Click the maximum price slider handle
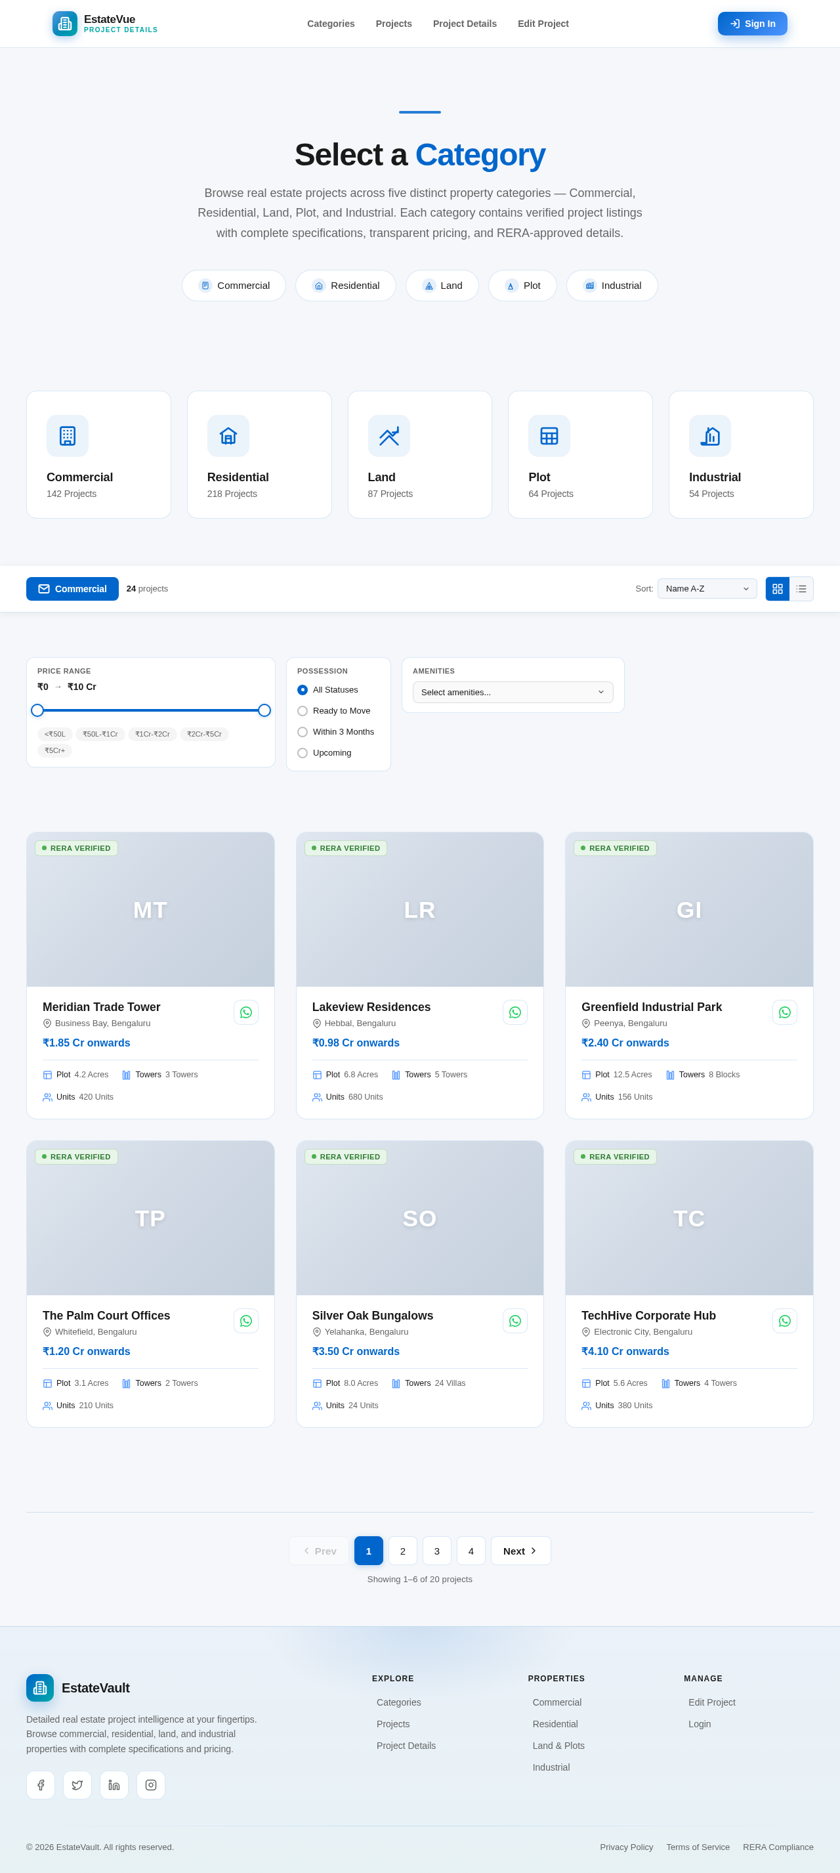The height and width of the screenshot is (1873, 840). 264,710
